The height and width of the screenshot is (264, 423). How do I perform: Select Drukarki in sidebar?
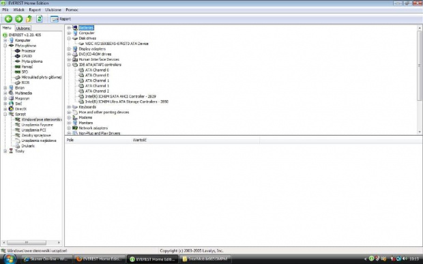(28, 146)
